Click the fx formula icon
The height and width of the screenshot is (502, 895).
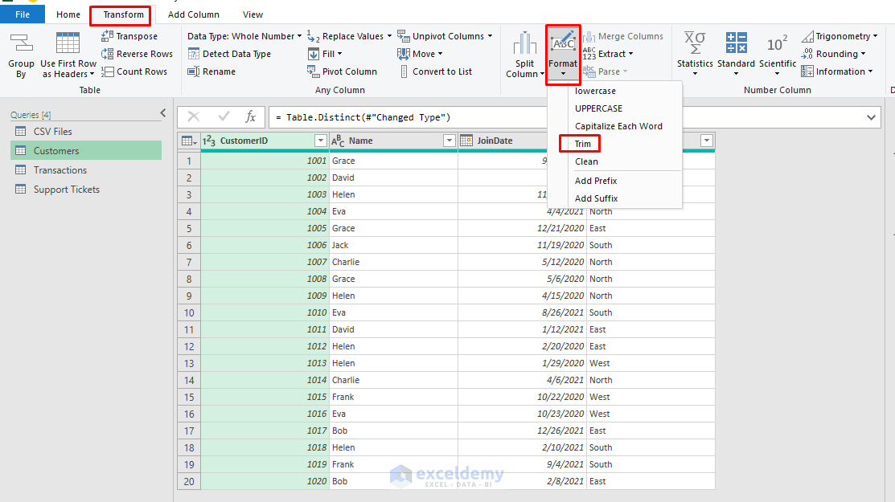[x=250, y=116]
